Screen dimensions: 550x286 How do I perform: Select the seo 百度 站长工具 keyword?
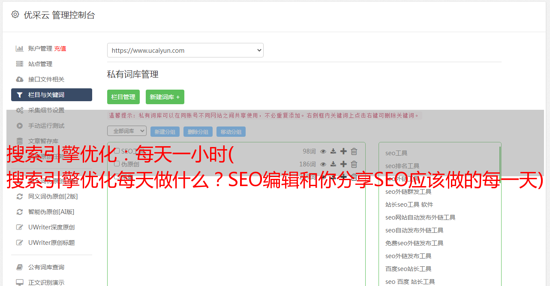coord(410,282)
